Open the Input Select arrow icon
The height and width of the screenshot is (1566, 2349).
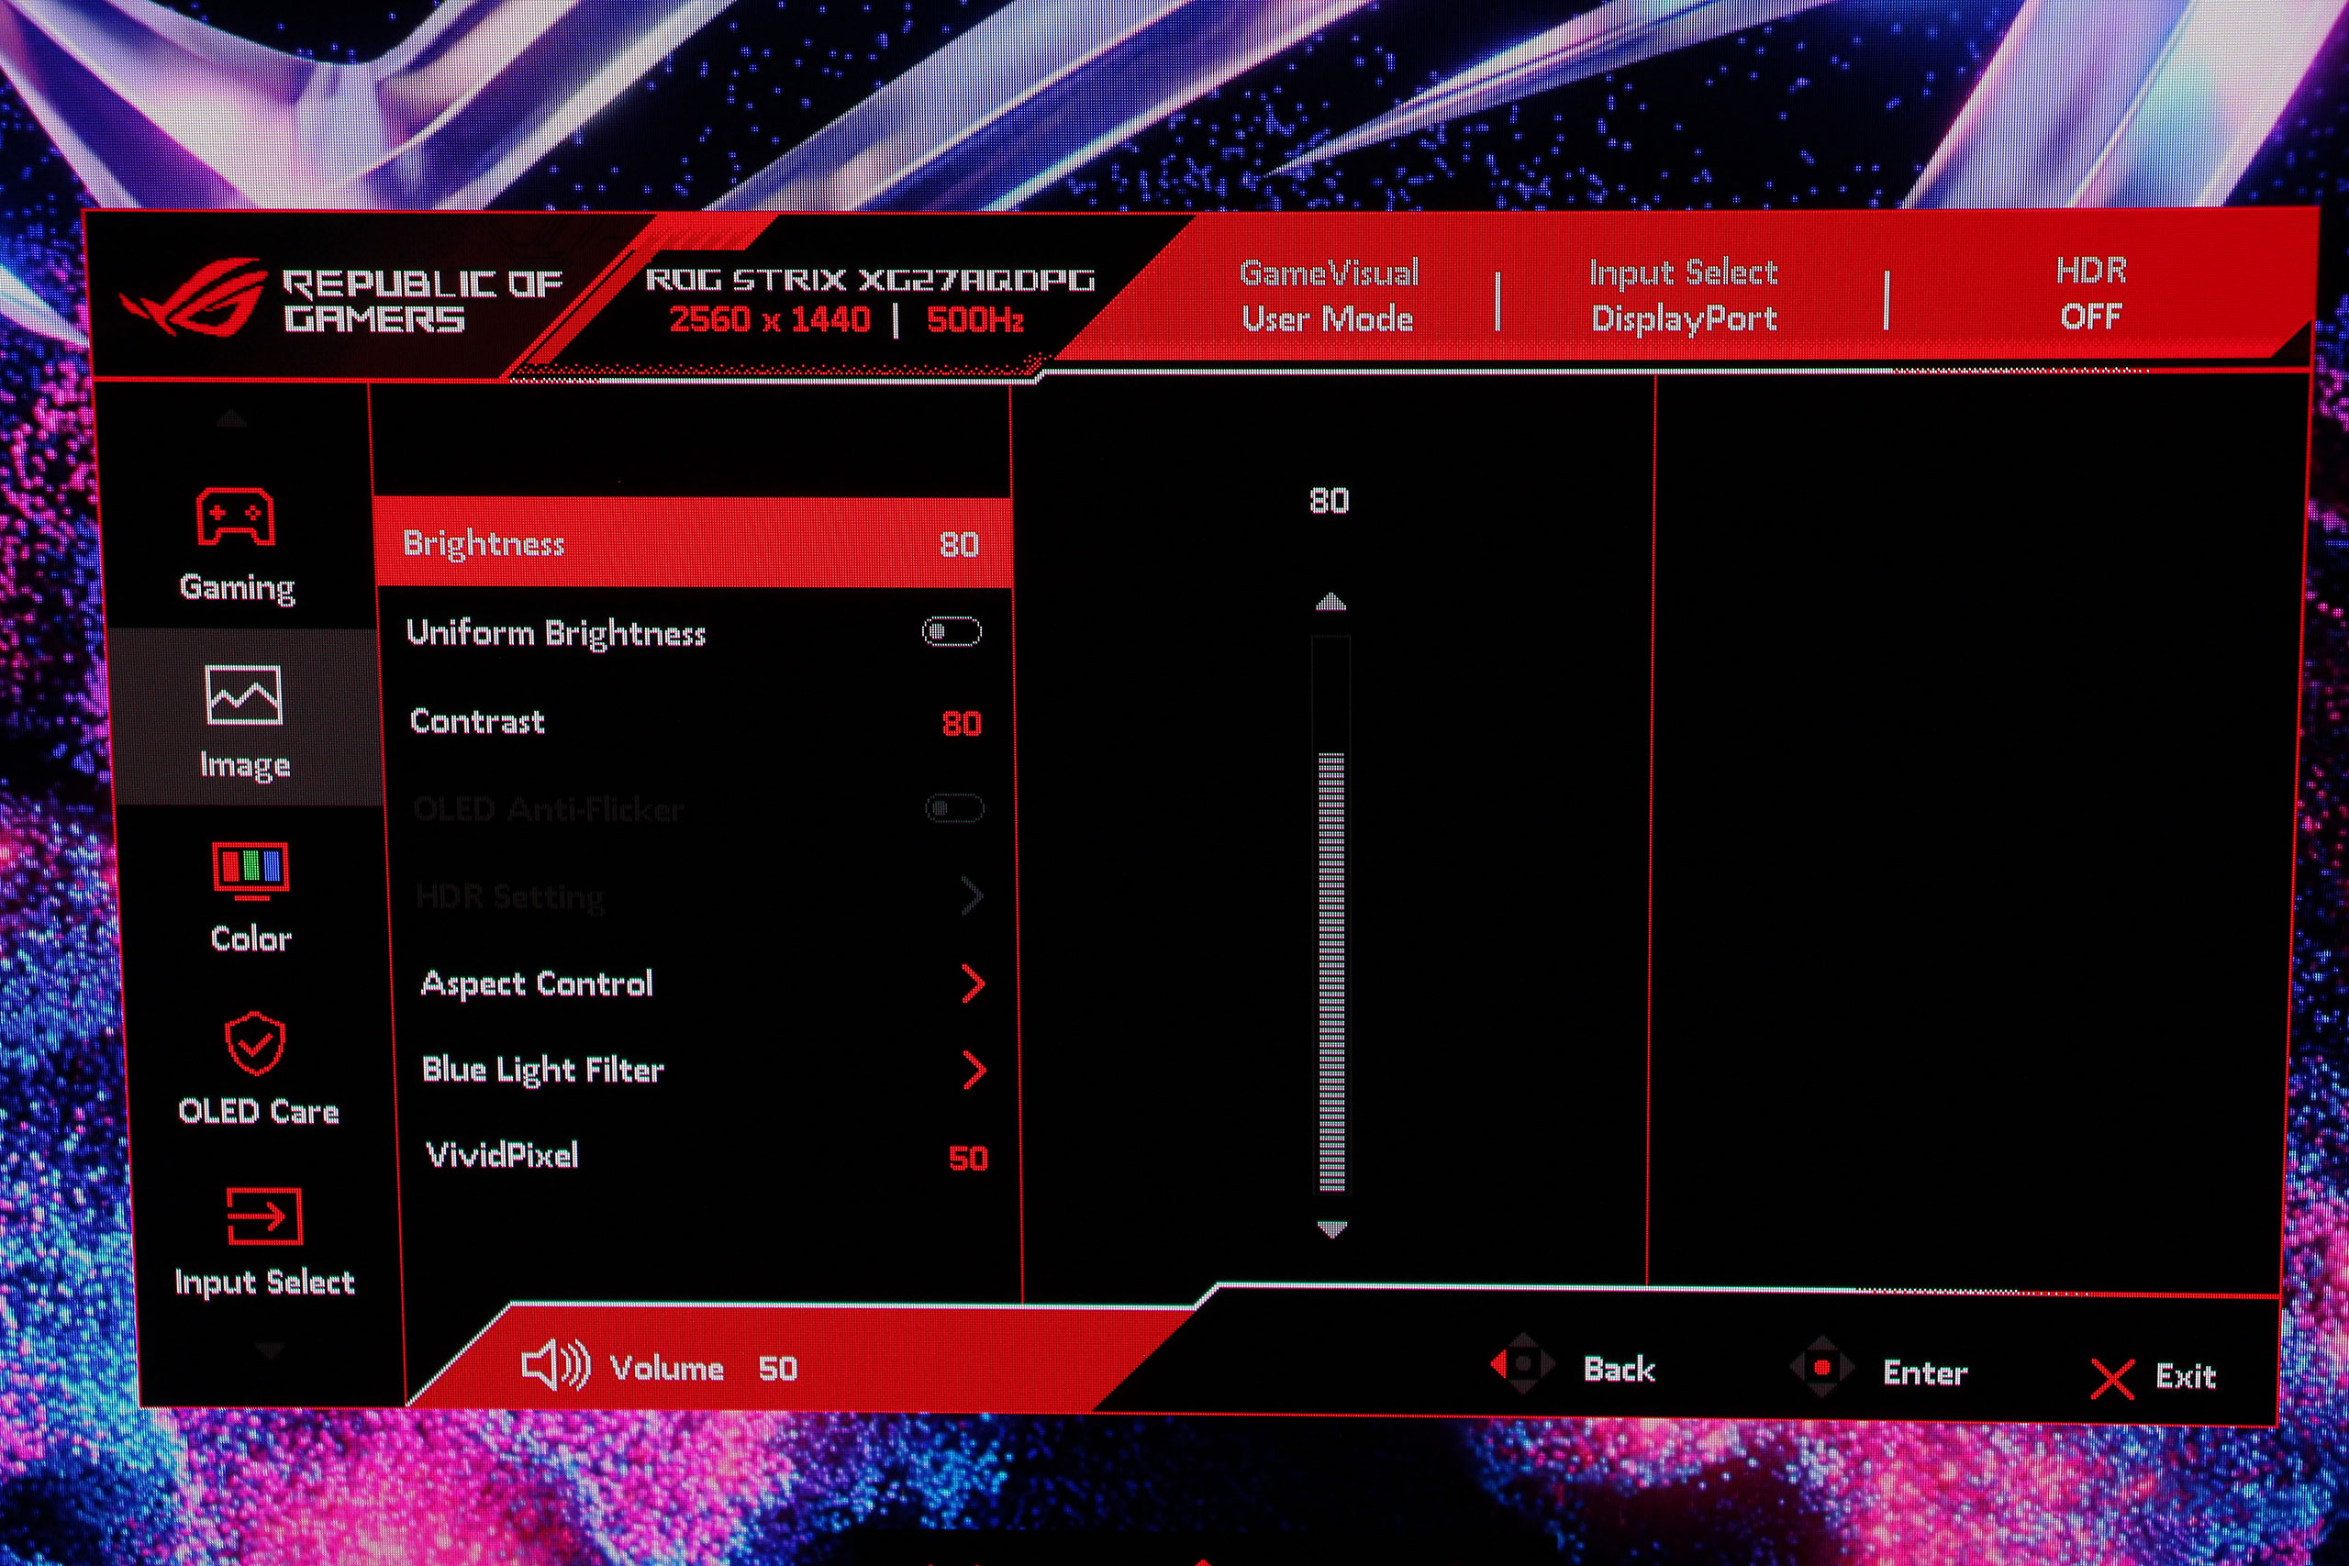(x=263, y=1216)
